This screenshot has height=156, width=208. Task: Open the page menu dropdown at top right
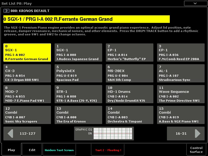[196, 3]
